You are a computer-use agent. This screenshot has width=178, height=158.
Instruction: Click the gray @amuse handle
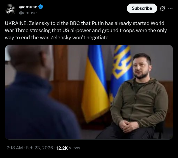click(28, 13)
